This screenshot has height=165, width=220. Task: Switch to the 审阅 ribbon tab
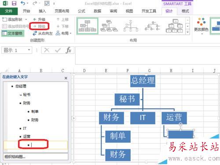click(114, 11)
